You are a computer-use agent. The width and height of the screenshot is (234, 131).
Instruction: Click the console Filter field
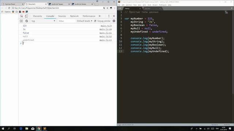point(67,21)
